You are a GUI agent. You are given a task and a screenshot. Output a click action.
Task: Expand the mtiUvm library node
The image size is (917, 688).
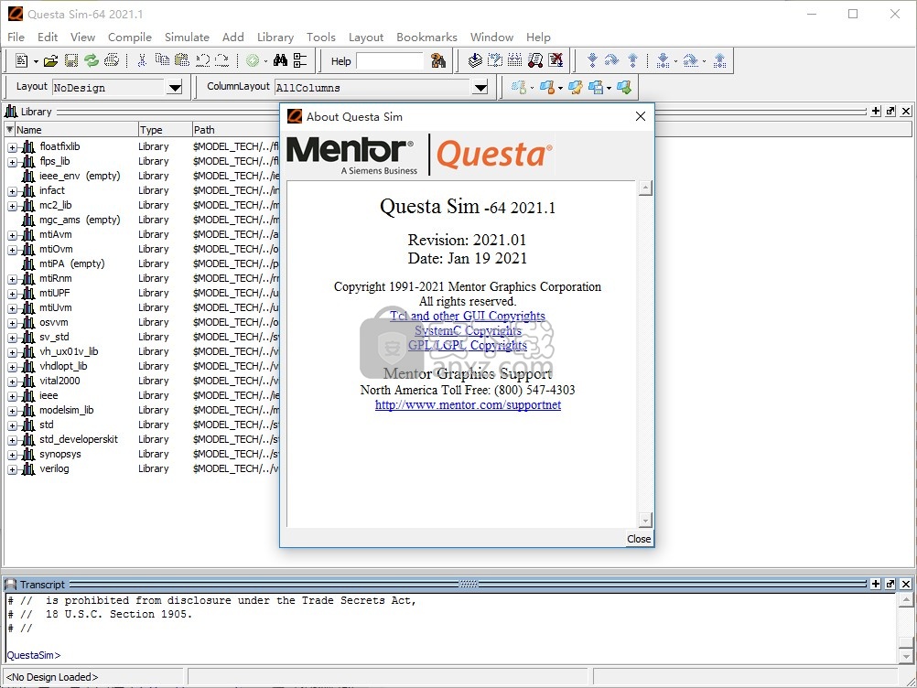(12, 308)
